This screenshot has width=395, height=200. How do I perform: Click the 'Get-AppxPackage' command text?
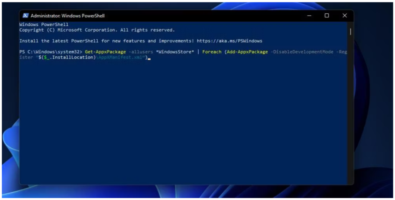[x=105, y=52]
